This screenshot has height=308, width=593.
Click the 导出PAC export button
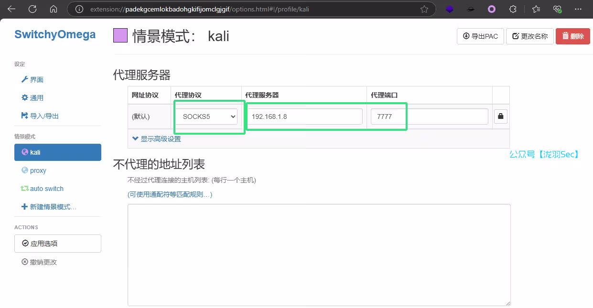pos(480,36)
